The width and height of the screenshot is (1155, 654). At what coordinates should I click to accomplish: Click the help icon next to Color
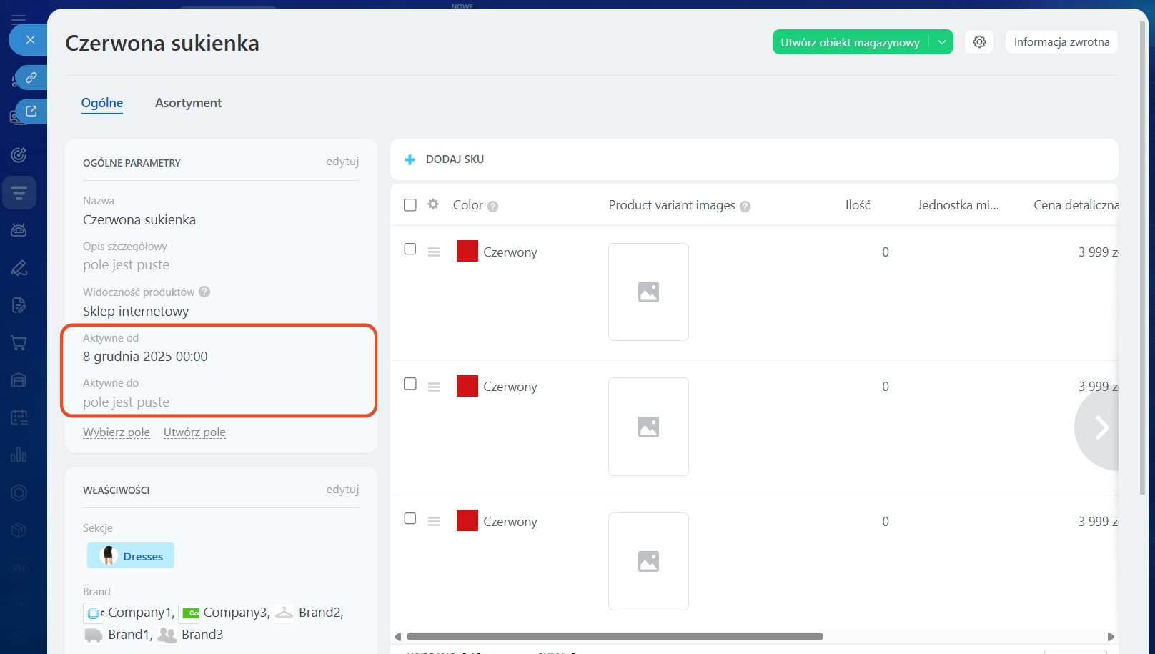pos(492,207)
